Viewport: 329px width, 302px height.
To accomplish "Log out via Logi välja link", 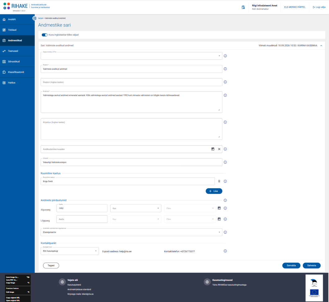I will [319, 7].
